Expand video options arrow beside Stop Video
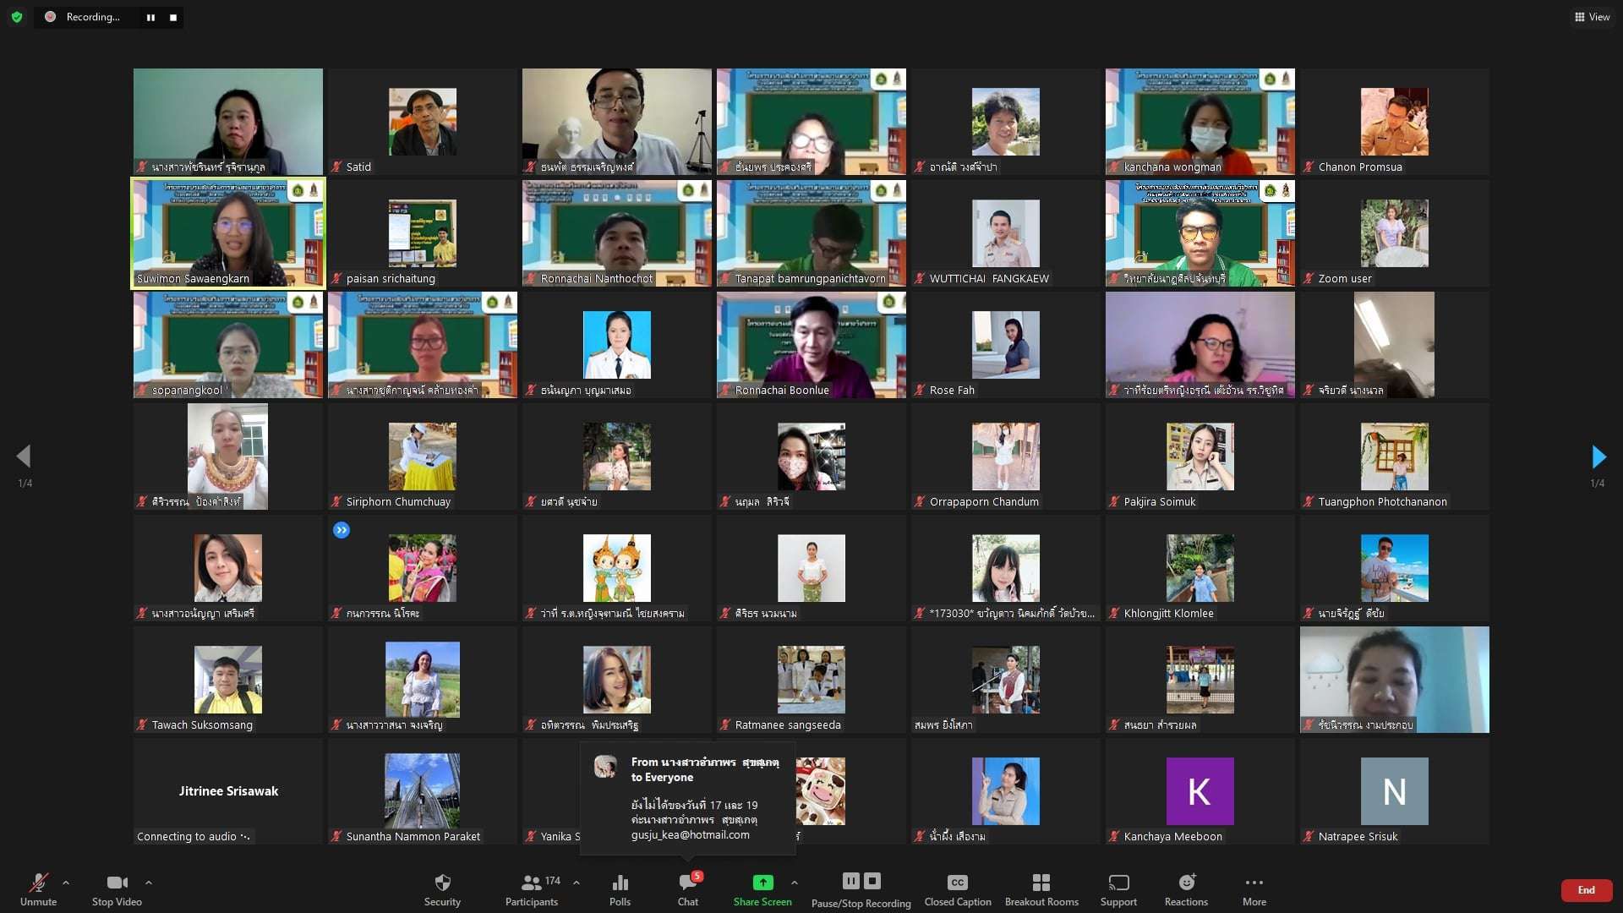1623x913 pixels. coord(149,883)
